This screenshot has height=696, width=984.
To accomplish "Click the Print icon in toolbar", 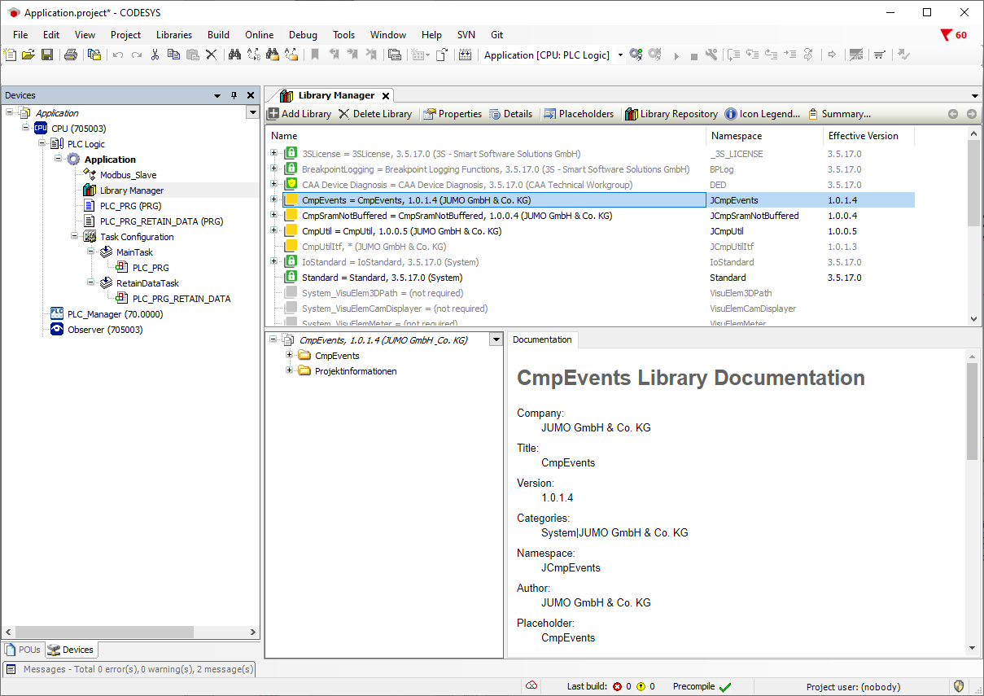I will 71,55.
